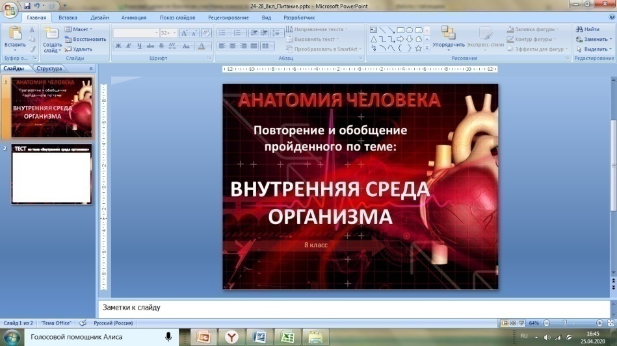The height and width of the screenshot is (346, 617).
Task: Toggle bold formatting (Ж)
Action: (x=118, y=46)
